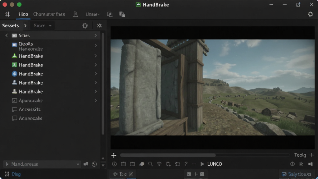Open the Fiocc dropdown
This screenshot has height=179, width=318.
[43, 25]
